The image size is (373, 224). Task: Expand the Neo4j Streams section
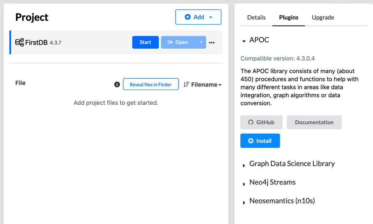(244, 184)
